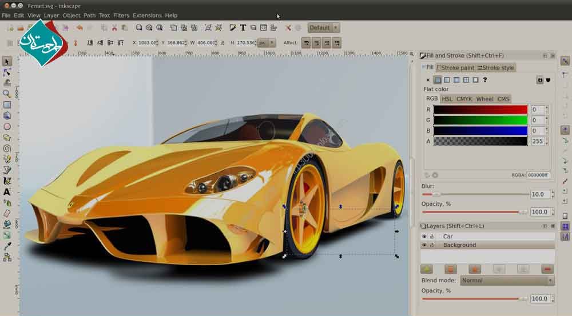This screenshot has width=572, height=316.
Task: Select the Flat color paint option
Action: point(438,80)
